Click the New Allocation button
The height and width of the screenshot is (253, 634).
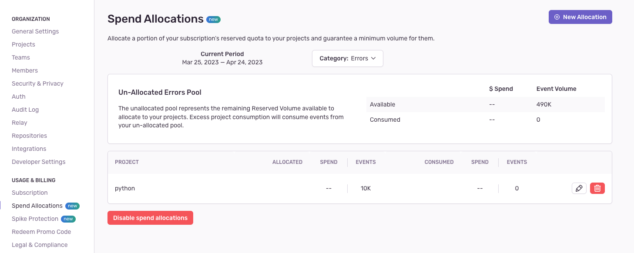(580, 17)
